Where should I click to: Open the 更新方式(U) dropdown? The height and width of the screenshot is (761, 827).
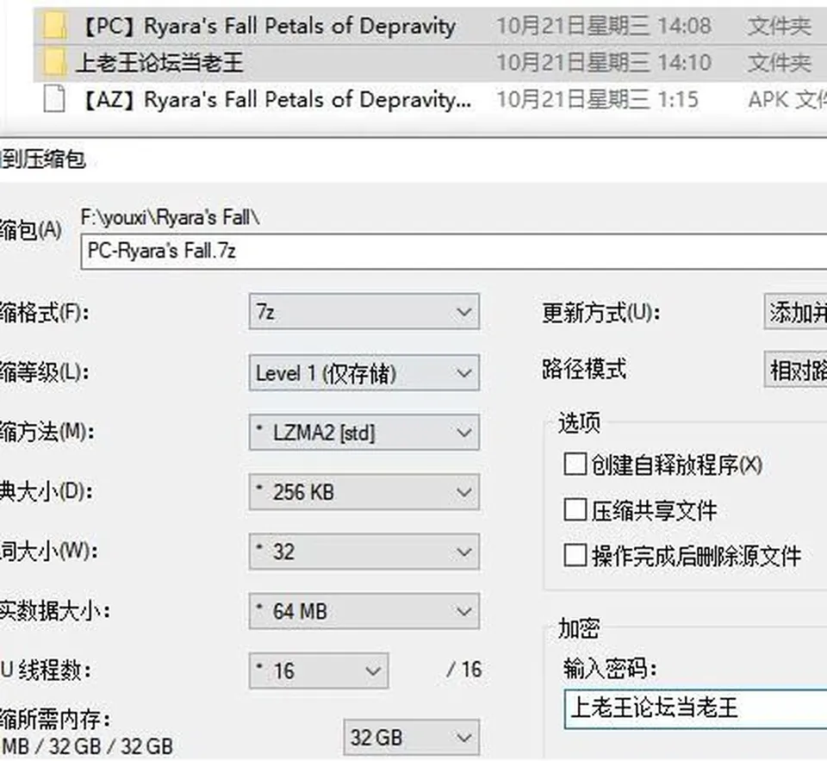[x=795, y=312]
